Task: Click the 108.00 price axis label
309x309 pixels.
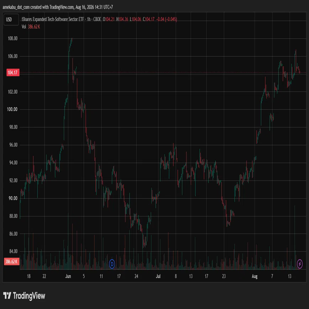Action: (x=12, y=38)
